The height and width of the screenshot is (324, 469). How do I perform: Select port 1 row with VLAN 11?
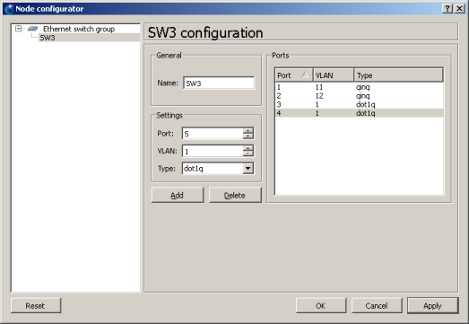[359, 87]
